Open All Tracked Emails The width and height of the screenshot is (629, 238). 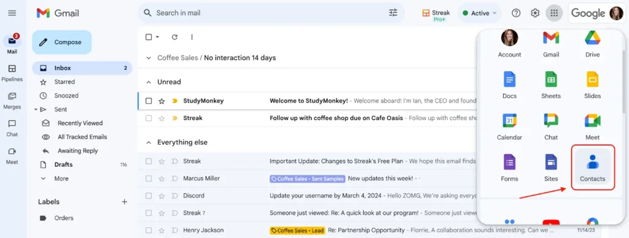click(x=82, y=137)
